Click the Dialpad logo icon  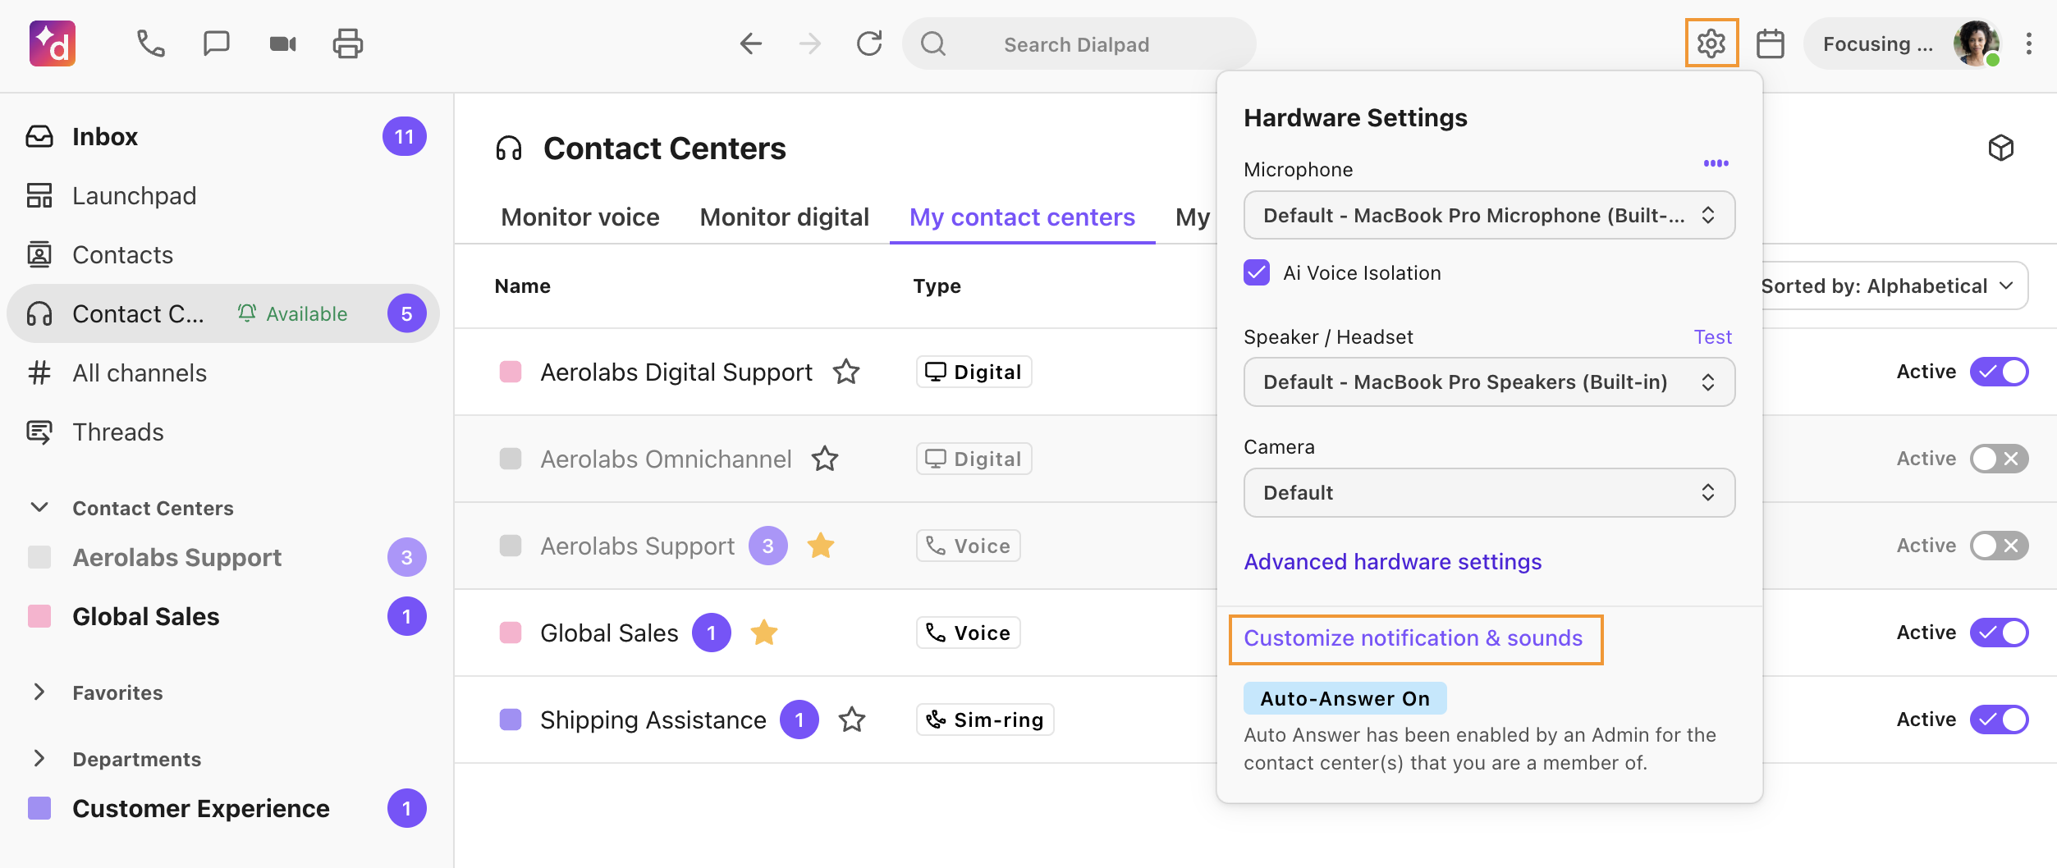tap(53, 43)
